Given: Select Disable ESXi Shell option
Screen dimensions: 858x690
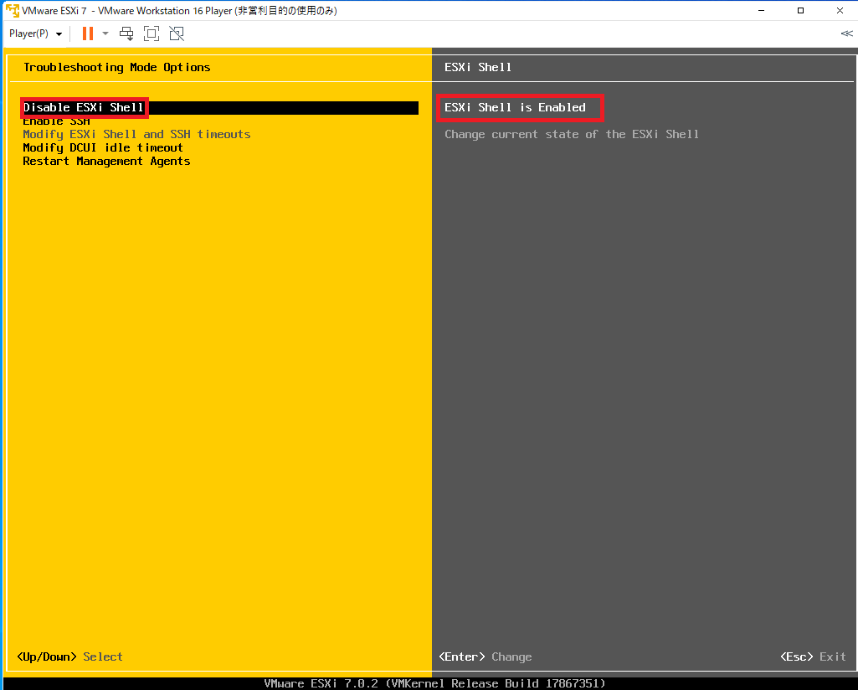Looking at the screenshot, I should click(x=82, y=107).
